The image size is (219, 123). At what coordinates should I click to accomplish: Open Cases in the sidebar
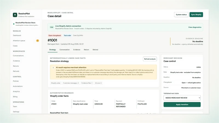pos(15,46)
